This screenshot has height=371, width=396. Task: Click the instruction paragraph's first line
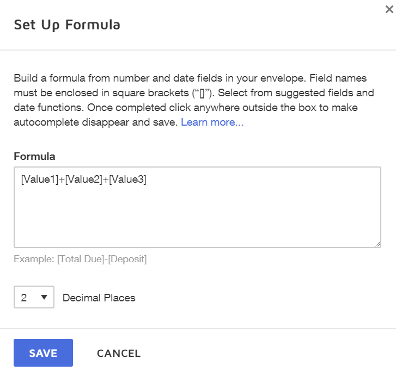(193, 77)
